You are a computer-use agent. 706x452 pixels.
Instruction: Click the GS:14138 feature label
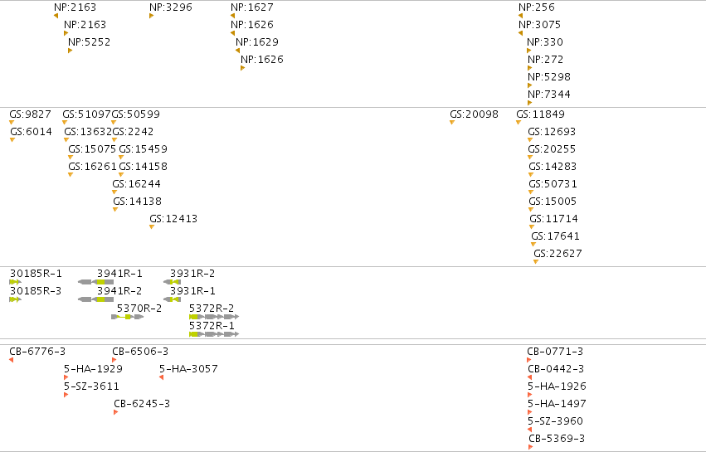click(x=137, y=202)
